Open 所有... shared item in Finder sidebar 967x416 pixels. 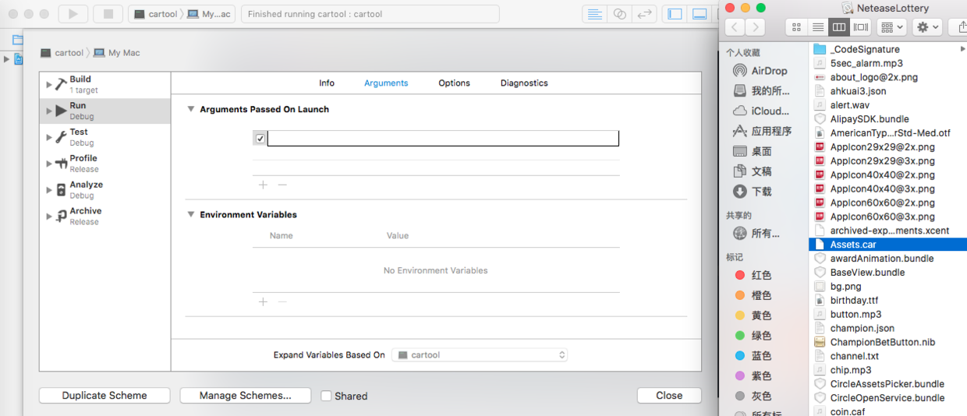[x=756, y=234]
